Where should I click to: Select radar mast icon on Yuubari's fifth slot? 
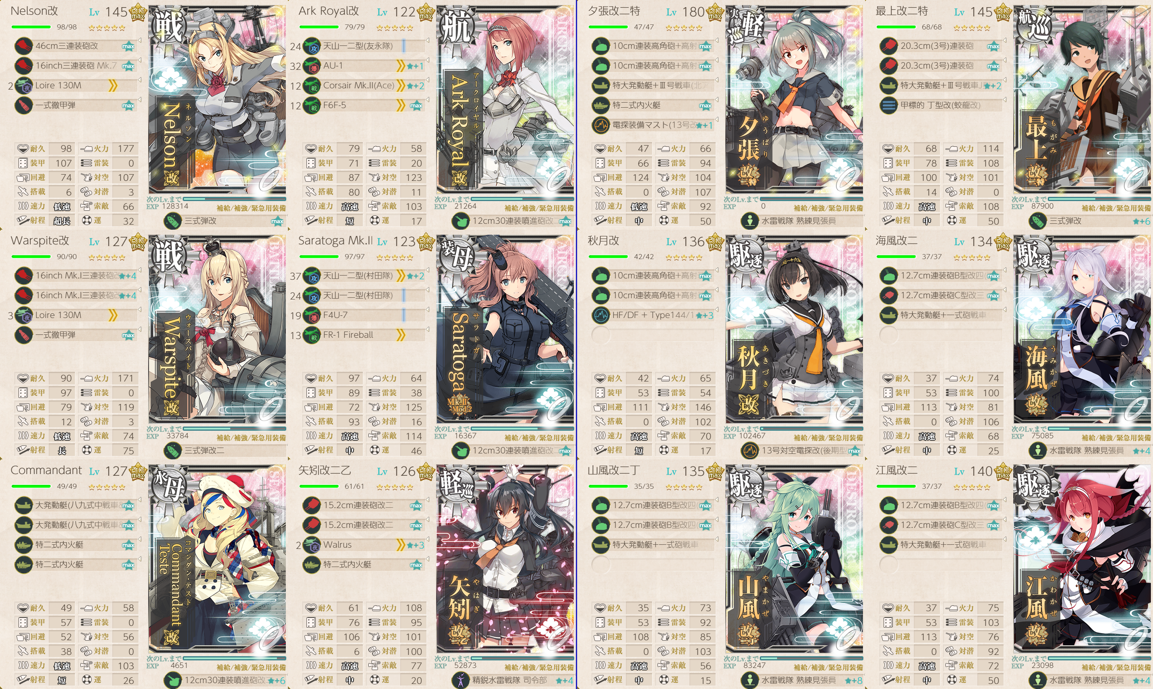pyautogui.click(x=601, y=125)
